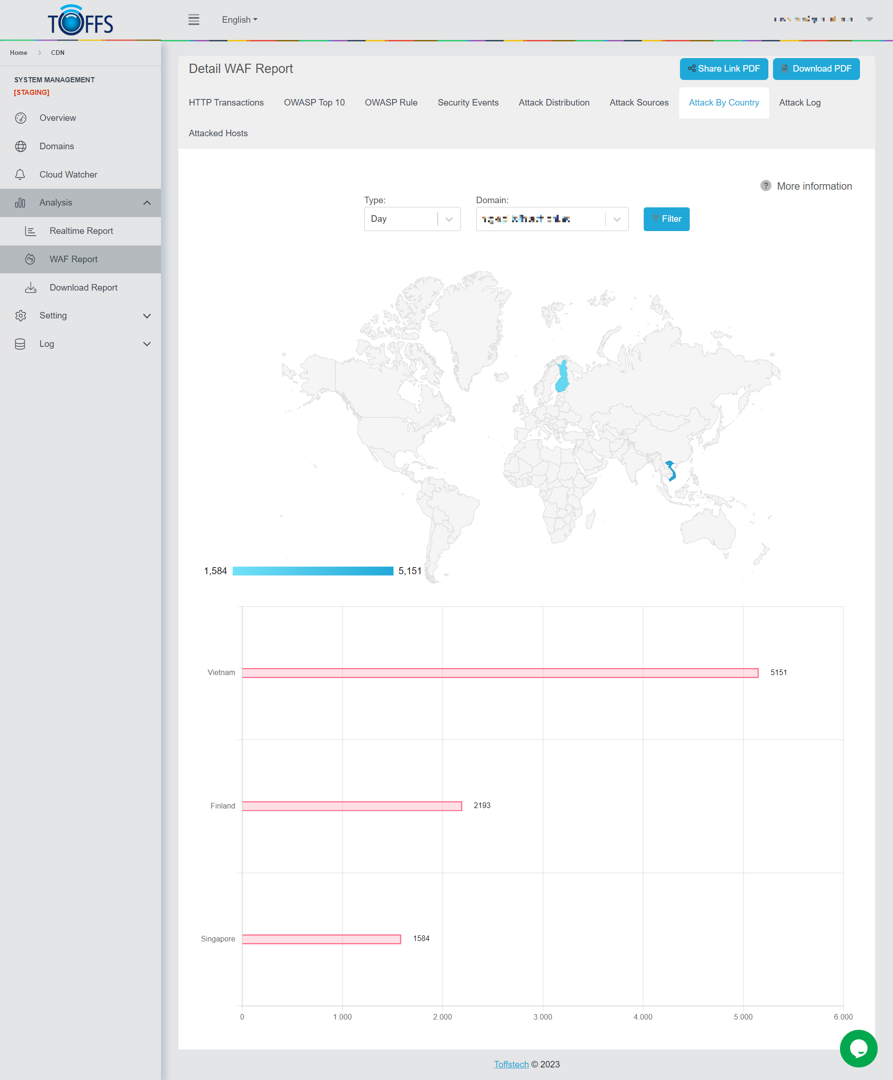
Task: Open the Overview gauge icon
Action: pyautogui.click(x=20, y=118)
